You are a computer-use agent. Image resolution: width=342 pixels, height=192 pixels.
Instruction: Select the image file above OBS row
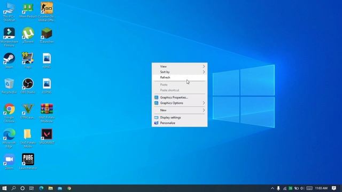[46, 61]
